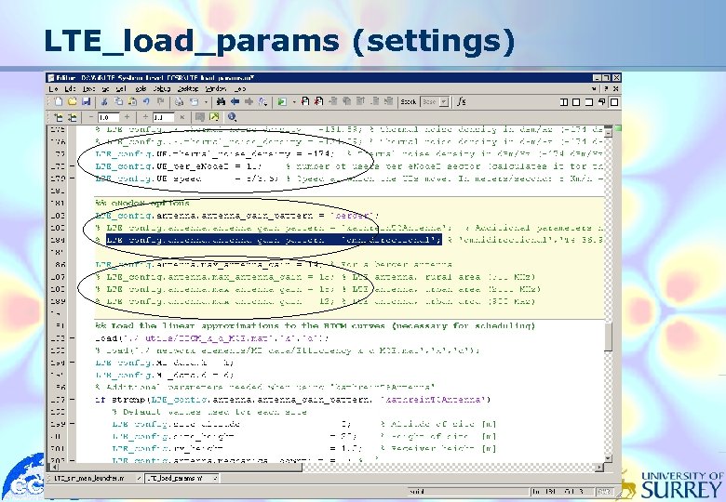The width and height of the screenshot is (726, 502).
Task: Redo the last undone edit
Action: point(160,102)
